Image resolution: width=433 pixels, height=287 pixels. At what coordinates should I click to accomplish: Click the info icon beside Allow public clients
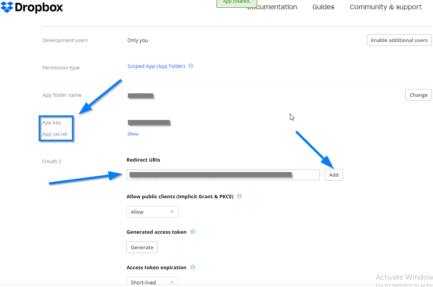coord(239,196)
